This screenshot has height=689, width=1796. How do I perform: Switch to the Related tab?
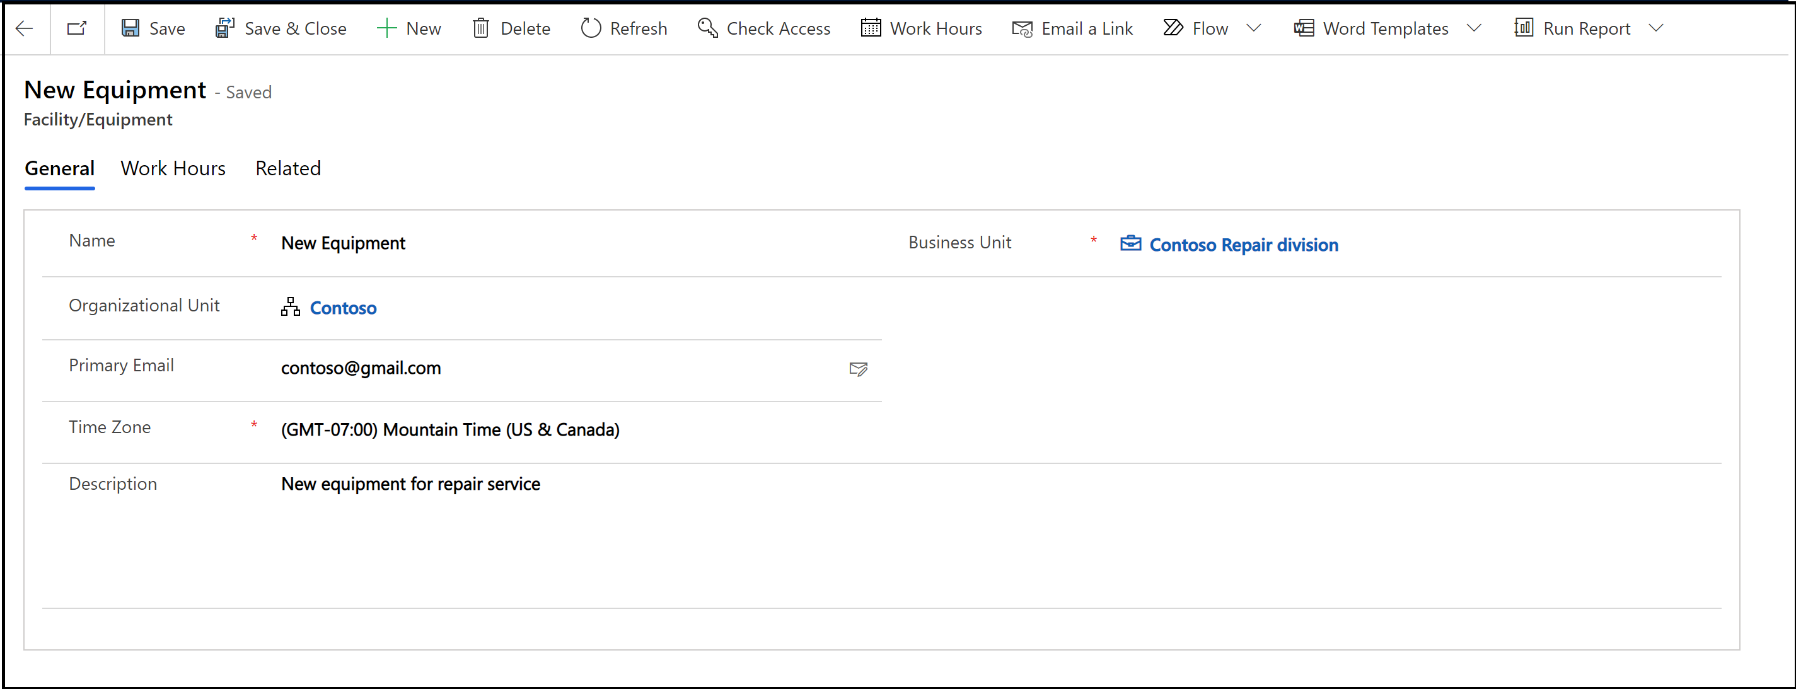point(286,168)
